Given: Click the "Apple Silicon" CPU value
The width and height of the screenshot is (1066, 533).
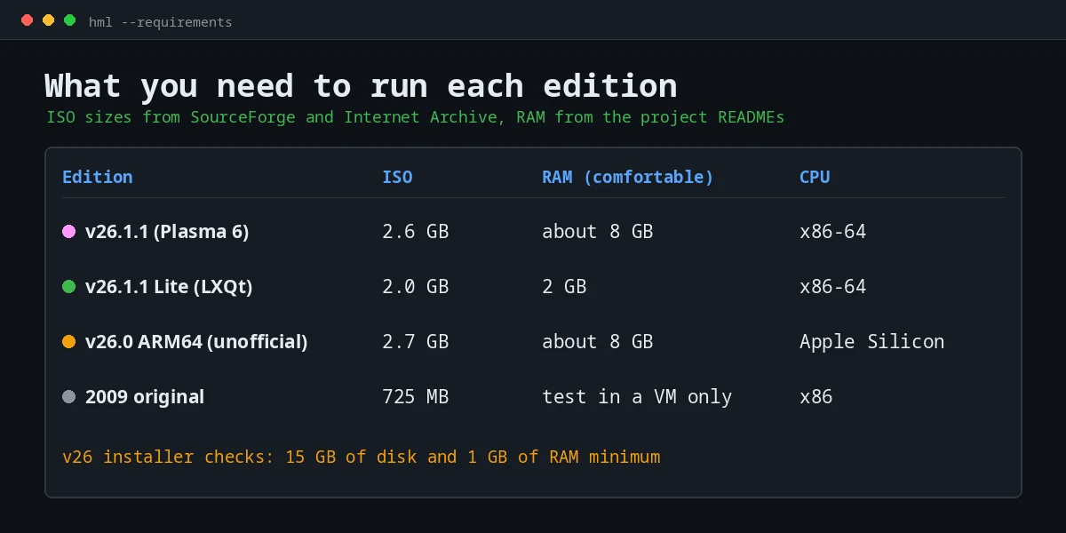Looking at the screenshot, I should click(x=872, y=342).
